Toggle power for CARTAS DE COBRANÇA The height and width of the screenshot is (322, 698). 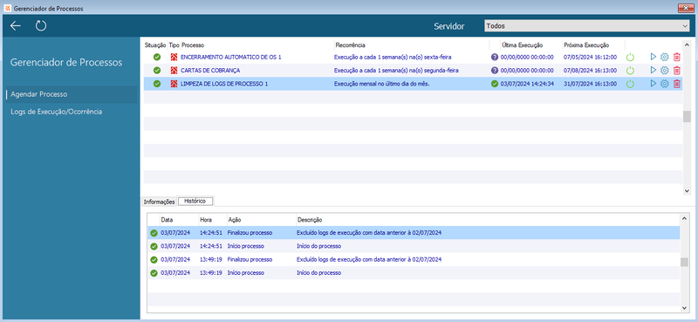(x=630, y=71)
